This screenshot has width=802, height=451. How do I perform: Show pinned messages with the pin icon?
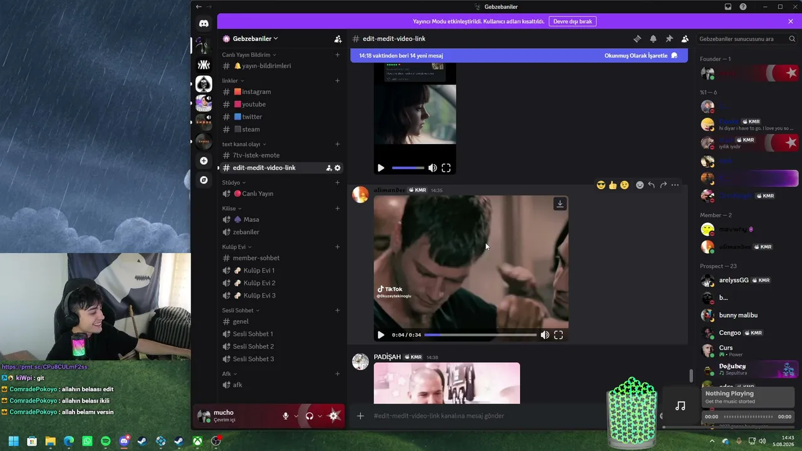[x=669, y=39]
